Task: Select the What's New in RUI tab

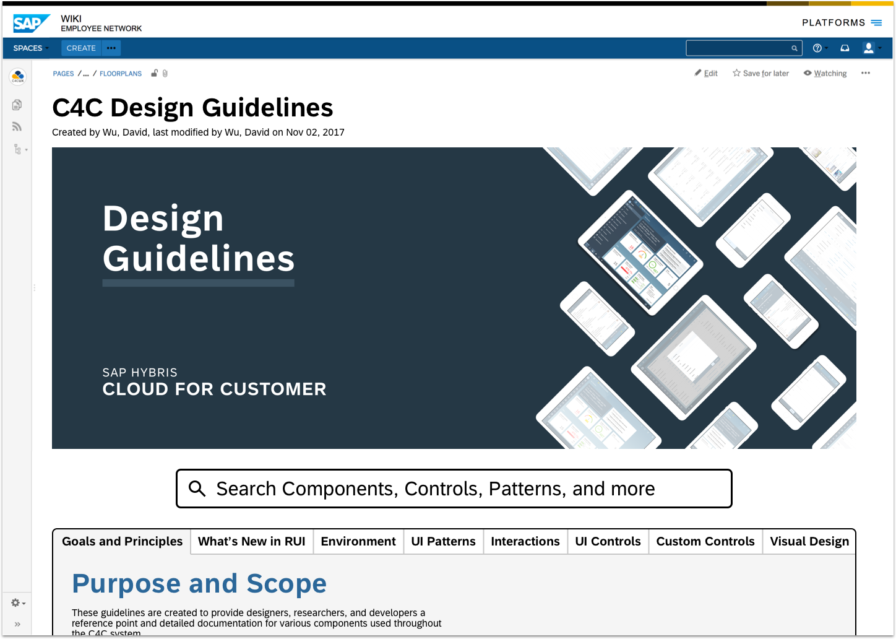Action: tap(252, 541)
